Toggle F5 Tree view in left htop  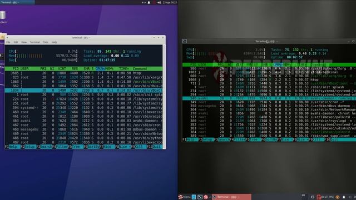point(76,147)
